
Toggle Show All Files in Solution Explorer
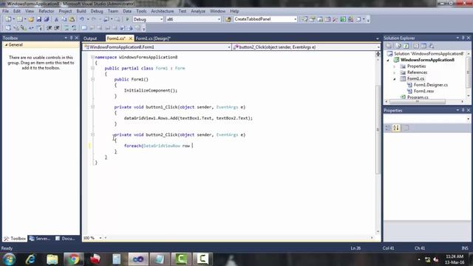coord(398,46)
